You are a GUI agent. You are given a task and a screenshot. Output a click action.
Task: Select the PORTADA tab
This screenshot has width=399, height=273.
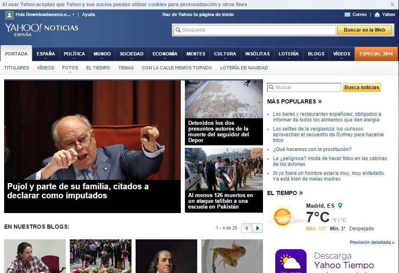pos(16,54)
